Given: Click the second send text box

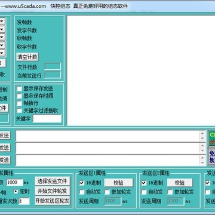Looking at the screenshot, I should [110, 148].
